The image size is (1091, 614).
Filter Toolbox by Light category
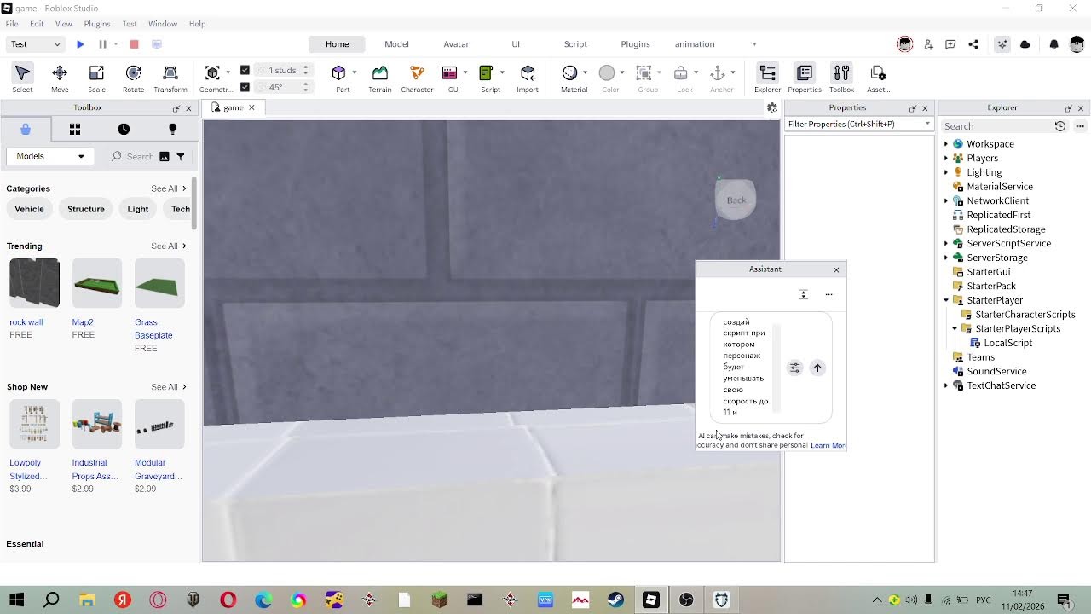(x=138, y=209)
